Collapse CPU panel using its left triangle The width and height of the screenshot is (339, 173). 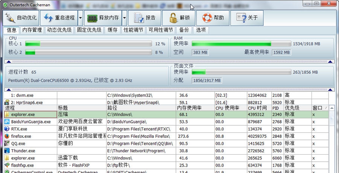click(9, 62)
